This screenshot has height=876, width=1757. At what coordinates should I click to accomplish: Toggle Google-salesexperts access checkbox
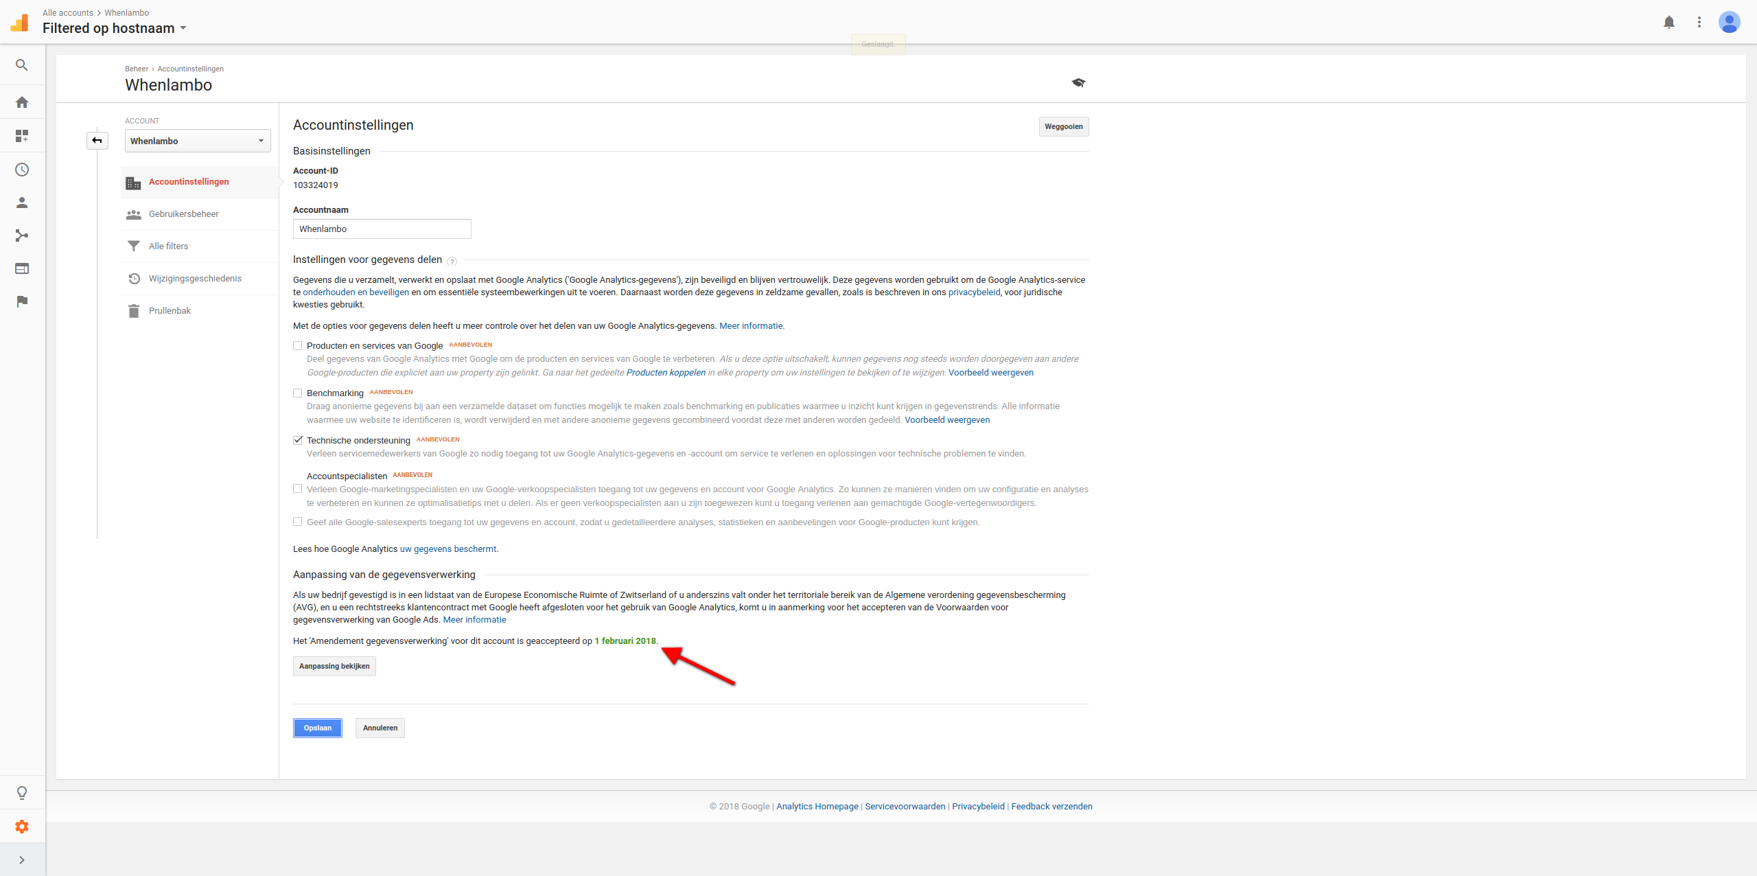[297, 522]
